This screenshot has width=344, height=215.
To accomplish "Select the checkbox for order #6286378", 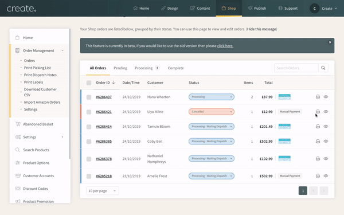I will click(89, 159).
